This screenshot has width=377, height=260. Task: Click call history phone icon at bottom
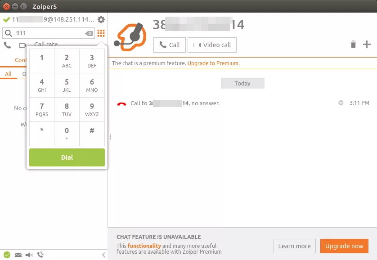click(40, 255)
